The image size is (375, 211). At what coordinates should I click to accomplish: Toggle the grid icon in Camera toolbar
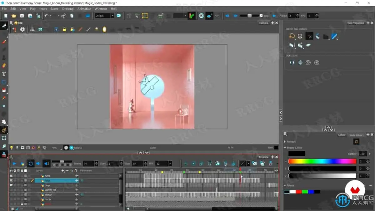(32, 29)
